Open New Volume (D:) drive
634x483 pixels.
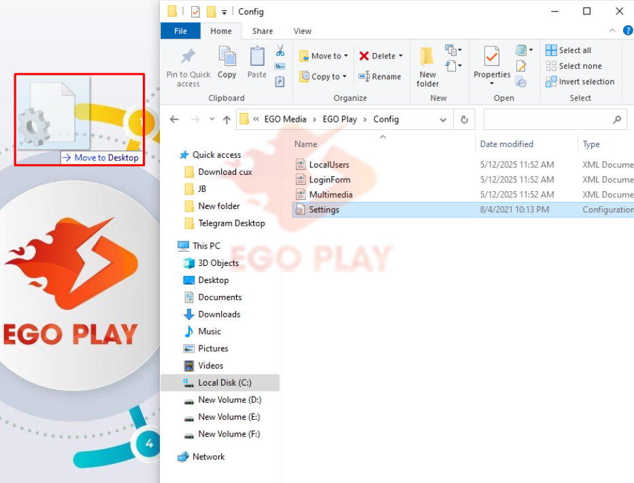click(x=230, y=400)
